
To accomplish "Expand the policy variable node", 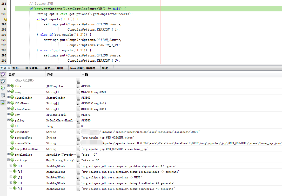I will 9,120.
